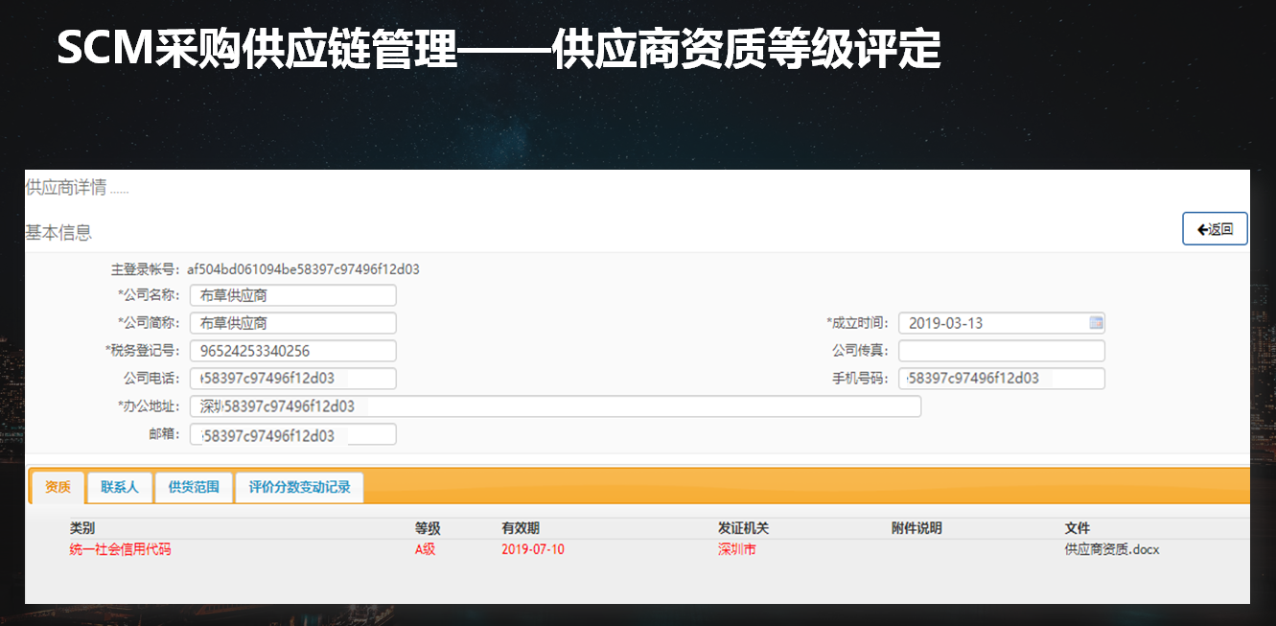This screenshot has width=1276, height=626.
Task: Open the calendar picker for 成立时间
Action: (x=1096, y=323)
